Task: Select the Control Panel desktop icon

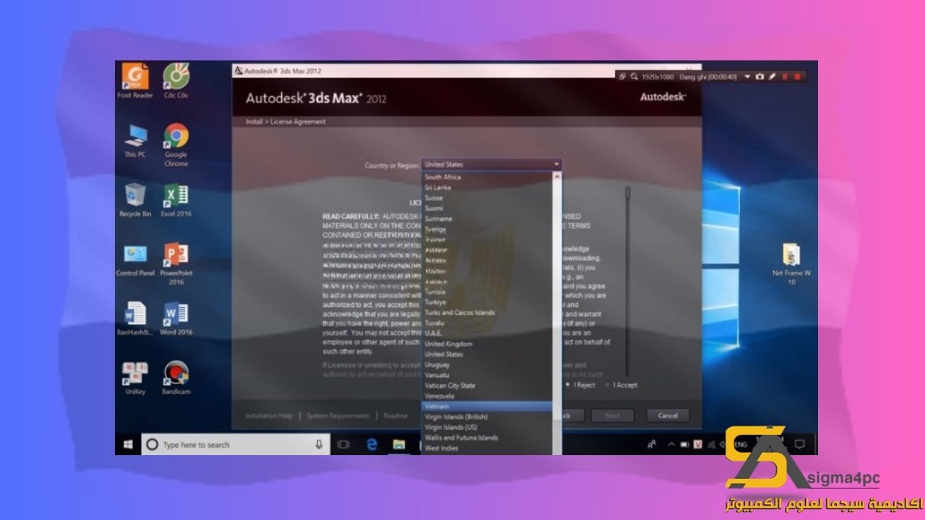Action: [135, 260]
